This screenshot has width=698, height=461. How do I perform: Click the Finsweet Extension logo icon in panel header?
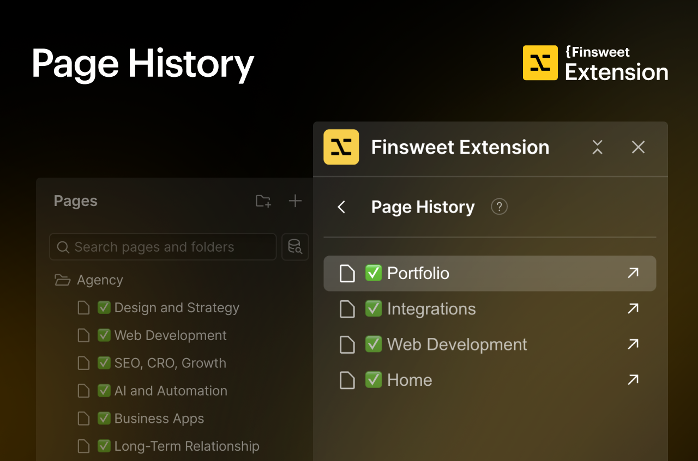click(341, 147)
